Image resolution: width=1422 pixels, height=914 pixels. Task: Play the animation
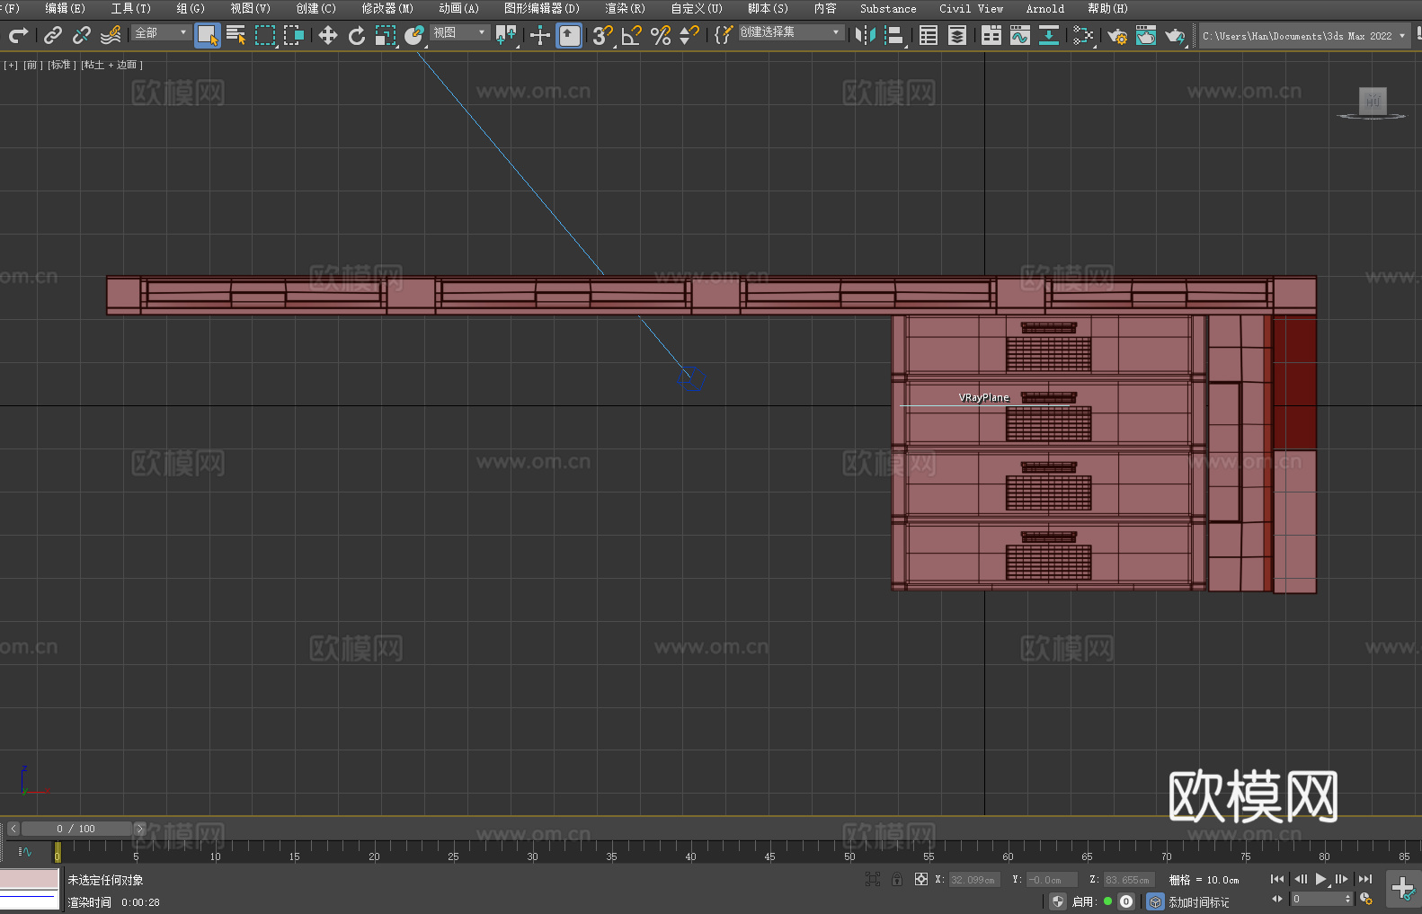pos(1320,879)
